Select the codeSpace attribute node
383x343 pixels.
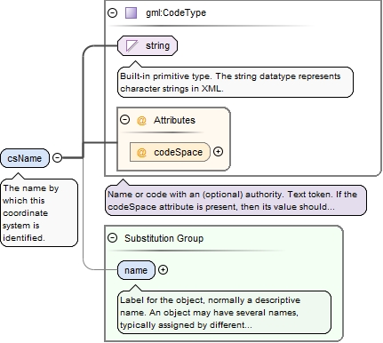(170, 152)
